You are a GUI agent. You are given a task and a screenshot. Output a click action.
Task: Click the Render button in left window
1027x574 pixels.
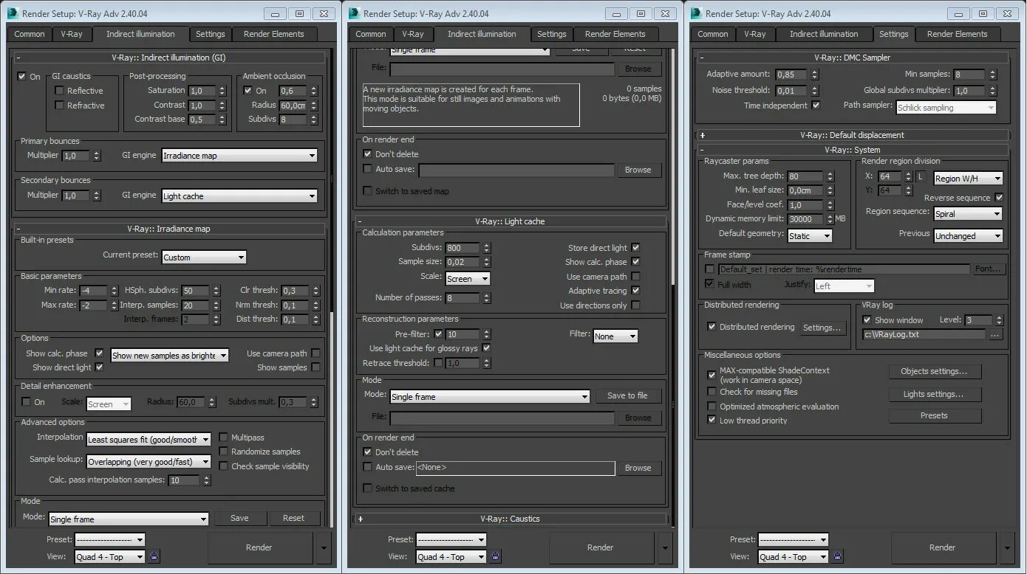click(259, 547)
